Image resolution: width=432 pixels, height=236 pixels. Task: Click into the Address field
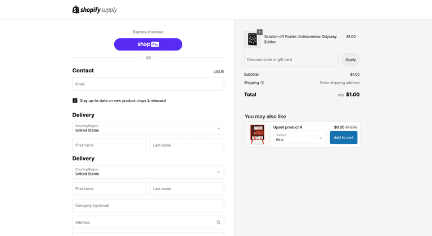(x=142, y=223)
